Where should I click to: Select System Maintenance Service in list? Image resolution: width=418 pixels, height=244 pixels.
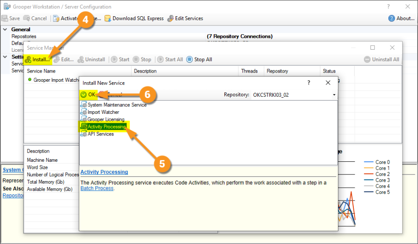tap(114, 105)
